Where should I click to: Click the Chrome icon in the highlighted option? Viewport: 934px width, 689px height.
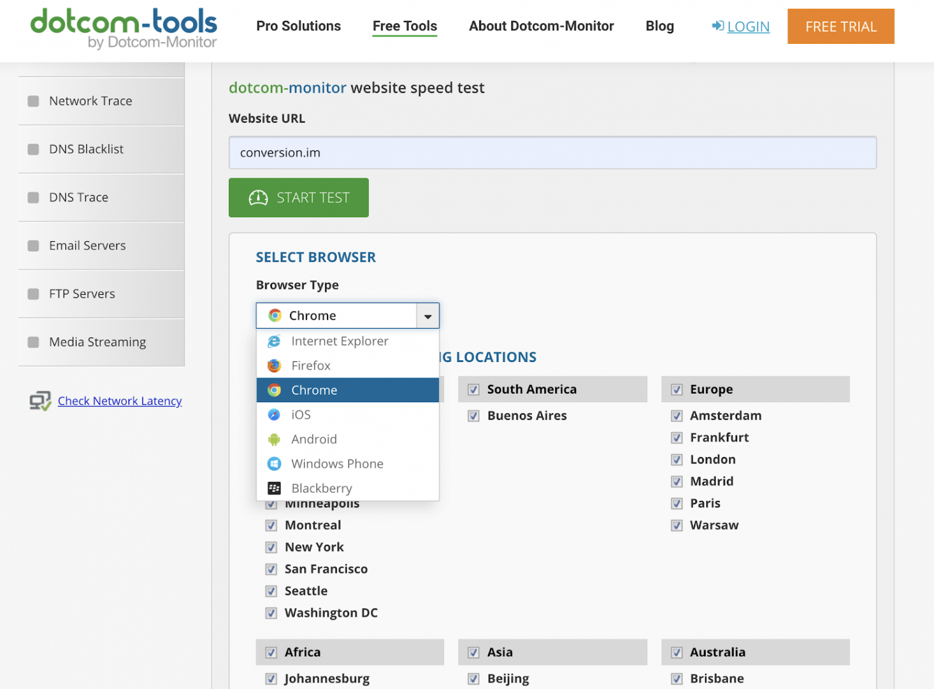click(x=275, y=390)
